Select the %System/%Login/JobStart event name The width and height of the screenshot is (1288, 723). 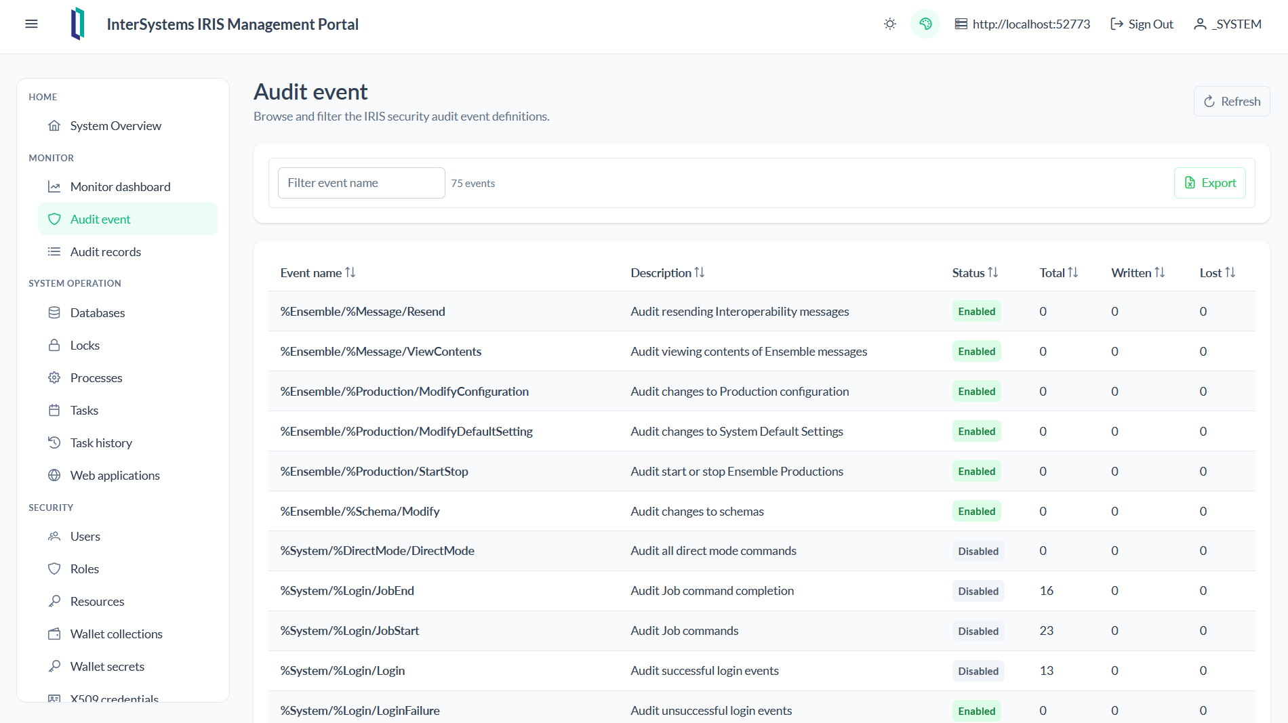pyautogui.click(x=350, y=631)
